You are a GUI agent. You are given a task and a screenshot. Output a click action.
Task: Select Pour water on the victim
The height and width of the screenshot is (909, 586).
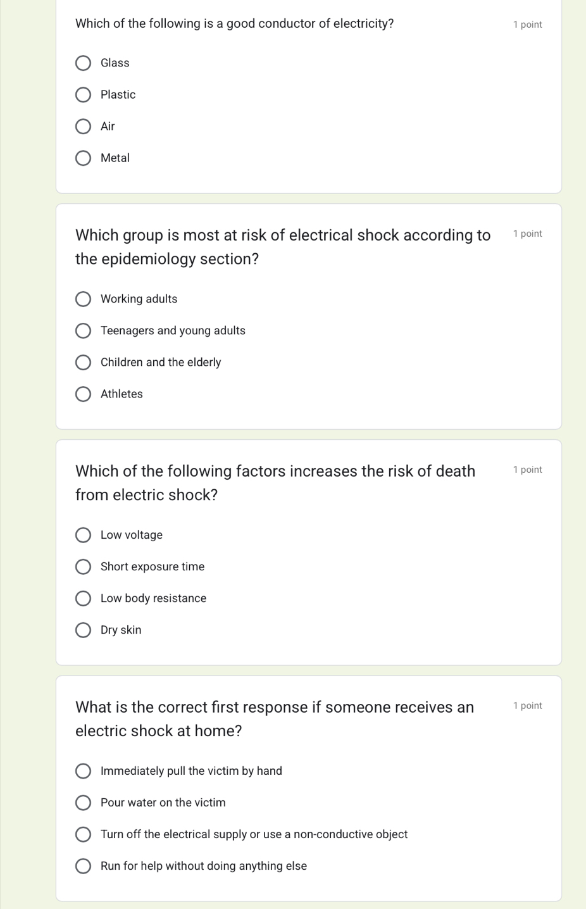pos(84,803)
